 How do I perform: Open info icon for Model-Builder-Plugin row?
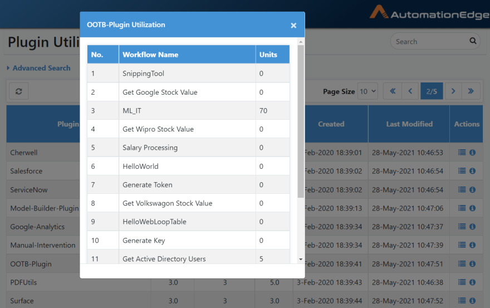473,208
